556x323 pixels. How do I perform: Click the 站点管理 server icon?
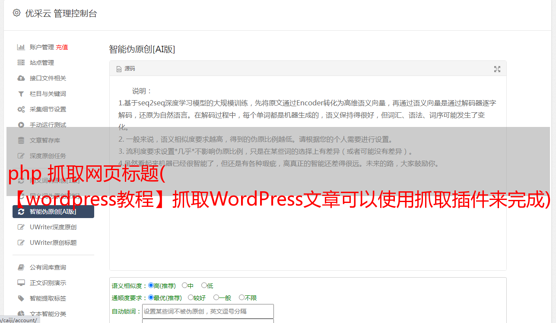[x=21, y=63]
